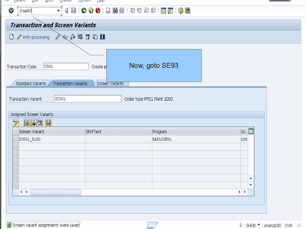Click the Find binoculars icon

[115, 10]
